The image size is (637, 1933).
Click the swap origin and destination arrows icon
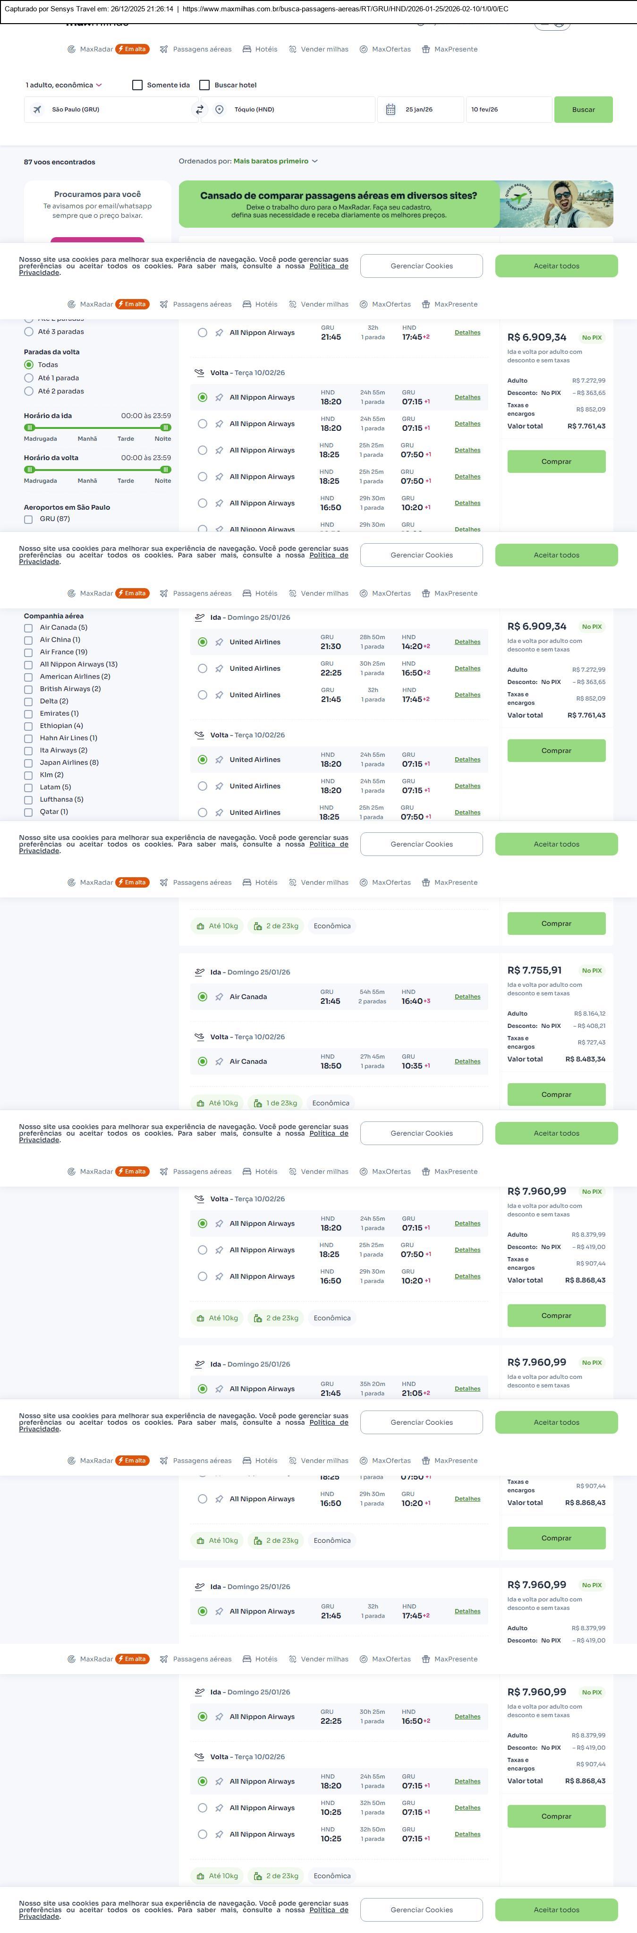(200, 110)
